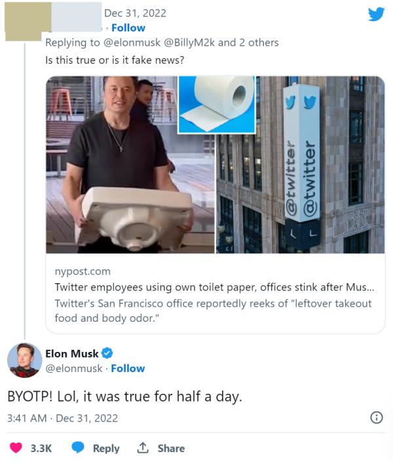Click the reply speech bubble icon
The width and height of the screenshot is (393, 460).
pyautogui.click(x=79, y=448)
